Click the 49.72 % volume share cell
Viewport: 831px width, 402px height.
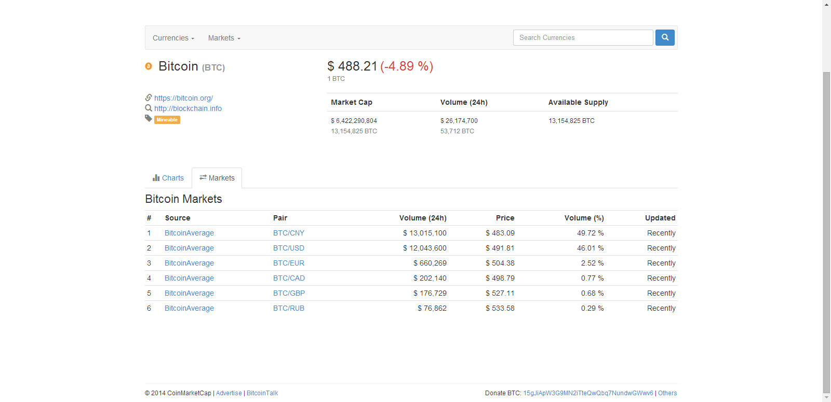click(591, 233)
